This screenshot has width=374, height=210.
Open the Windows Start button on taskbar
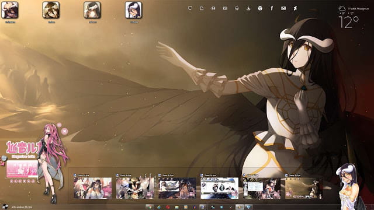pyautogui.click(x=5, y=207)
